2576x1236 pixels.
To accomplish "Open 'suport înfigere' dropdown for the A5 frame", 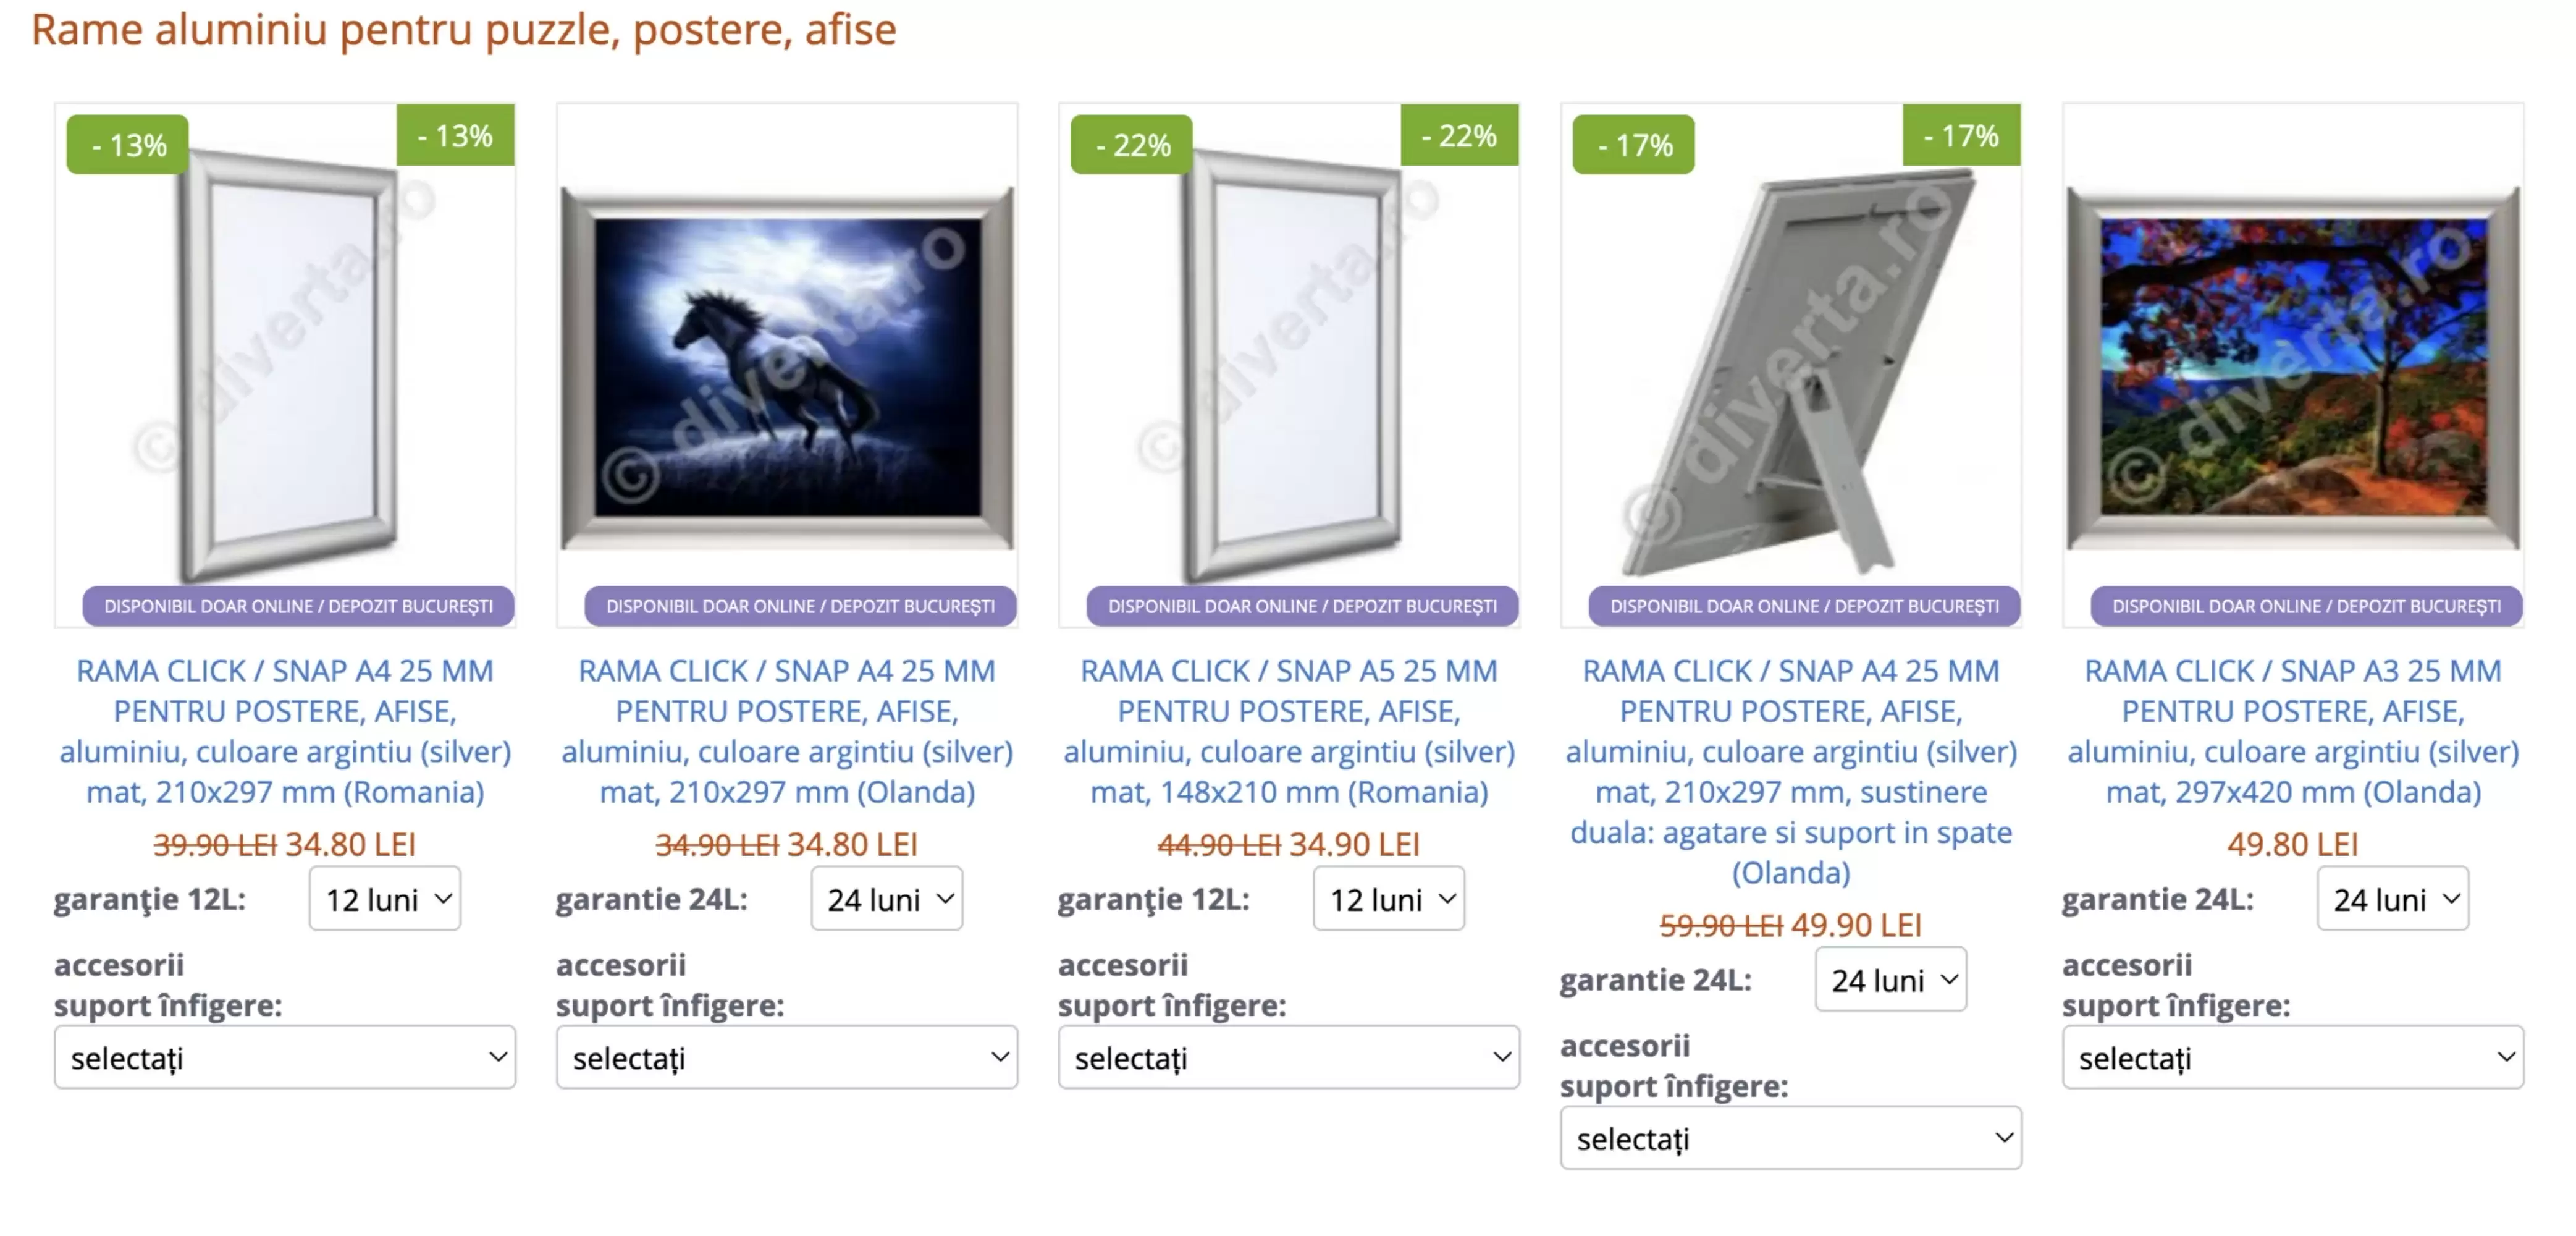I will pyautogui.click(x=1288, y=1057).
